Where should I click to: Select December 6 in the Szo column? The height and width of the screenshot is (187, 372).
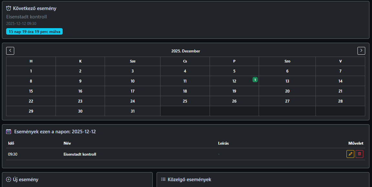click(287, 71)
